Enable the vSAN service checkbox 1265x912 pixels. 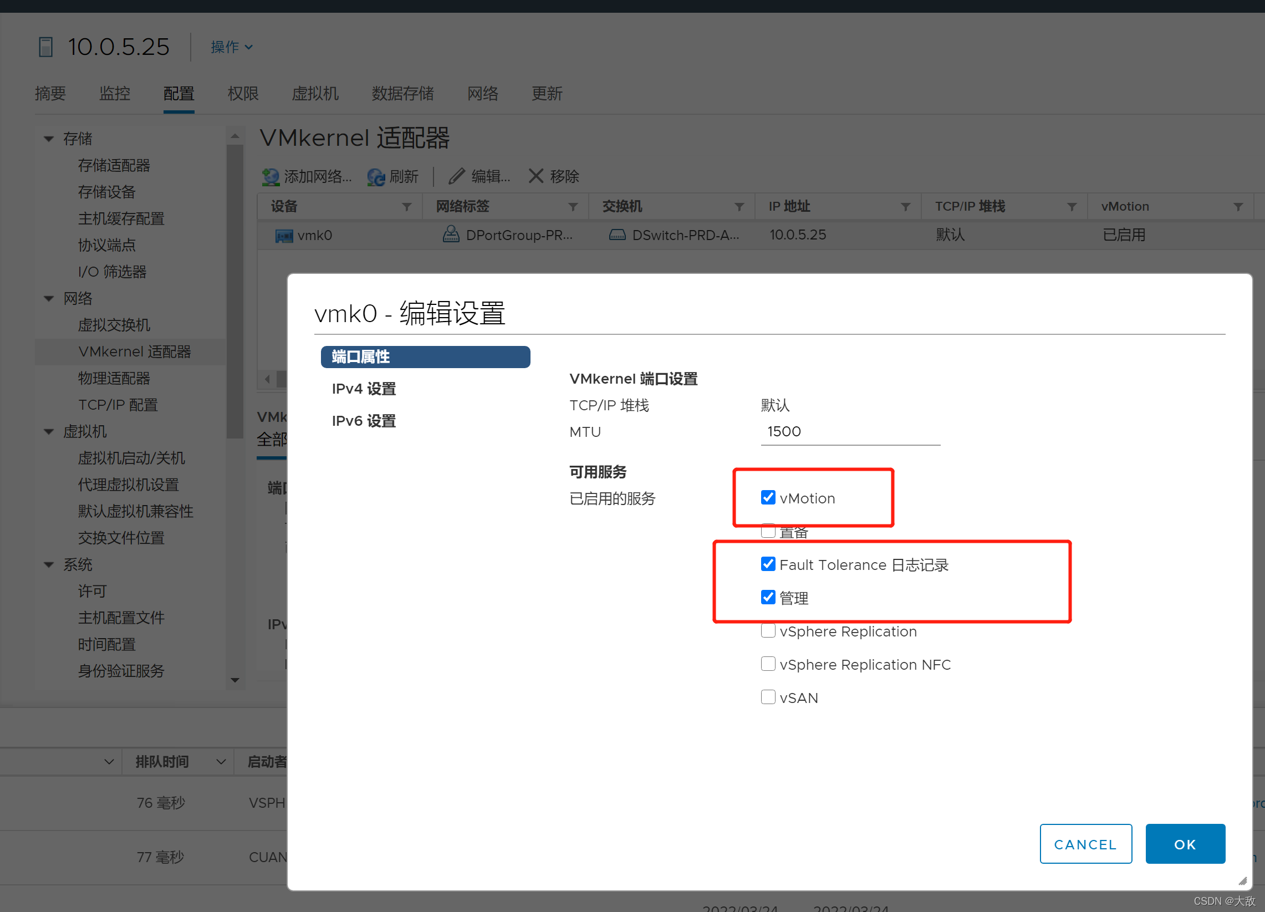tap(768, 697)
